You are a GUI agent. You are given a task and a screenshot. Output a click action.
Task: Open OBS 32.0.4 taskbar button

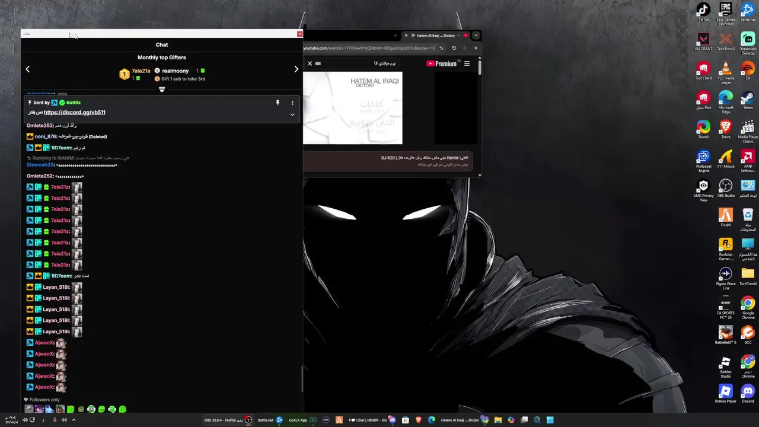[x=228, y=420]
